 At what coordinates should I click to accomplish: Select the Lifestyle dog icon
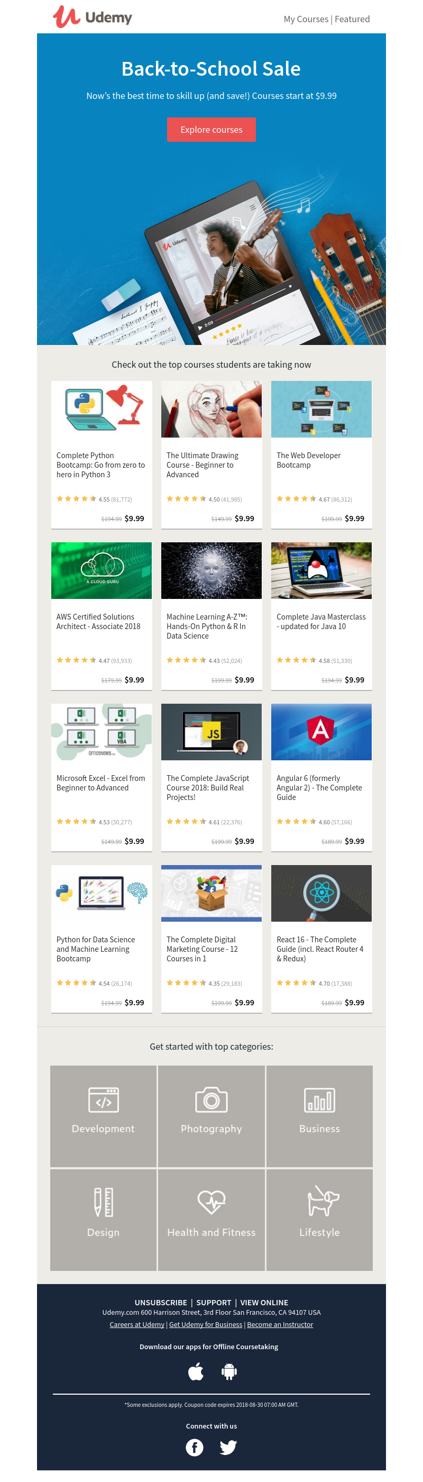323,1201
